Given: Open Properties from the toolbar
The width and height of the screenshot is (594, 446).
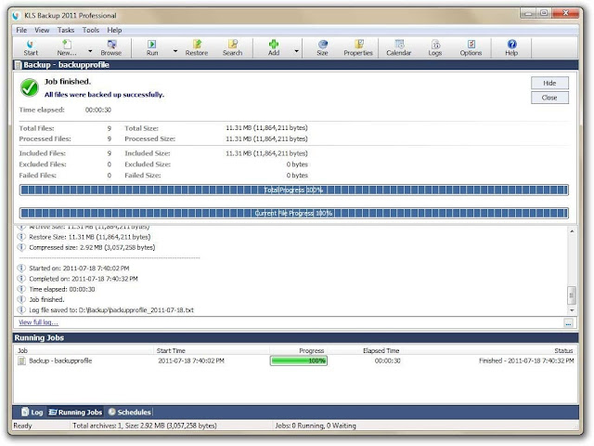Looking at the screenshot, I should (x=358, y=47).
